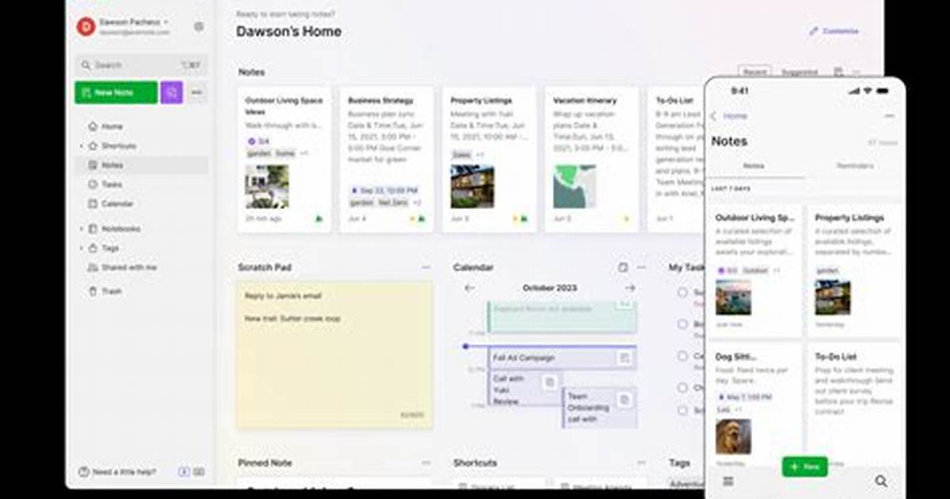Open settings gear beside account name
Screen dimensions: 950x499
[199, 27]
